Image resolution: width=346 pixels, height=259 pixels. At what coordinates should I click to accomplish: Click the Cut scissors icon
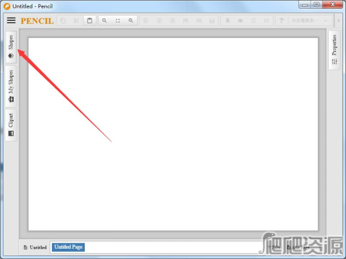76,21
